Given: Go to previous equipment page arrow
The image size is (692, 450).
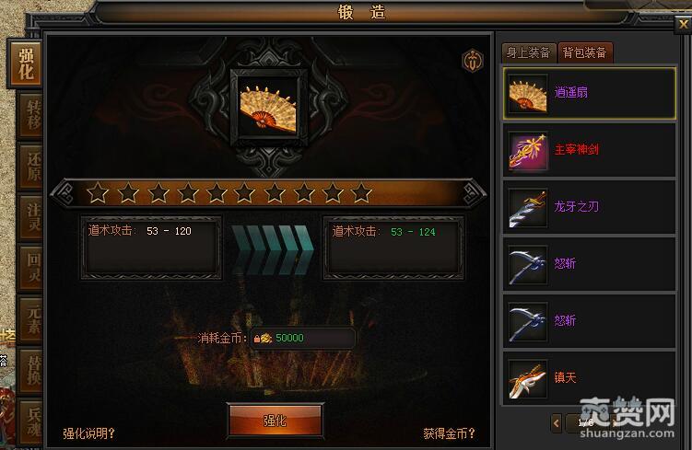Looking at the screenshot, I should pyautogui.click(x=556, y=423).
